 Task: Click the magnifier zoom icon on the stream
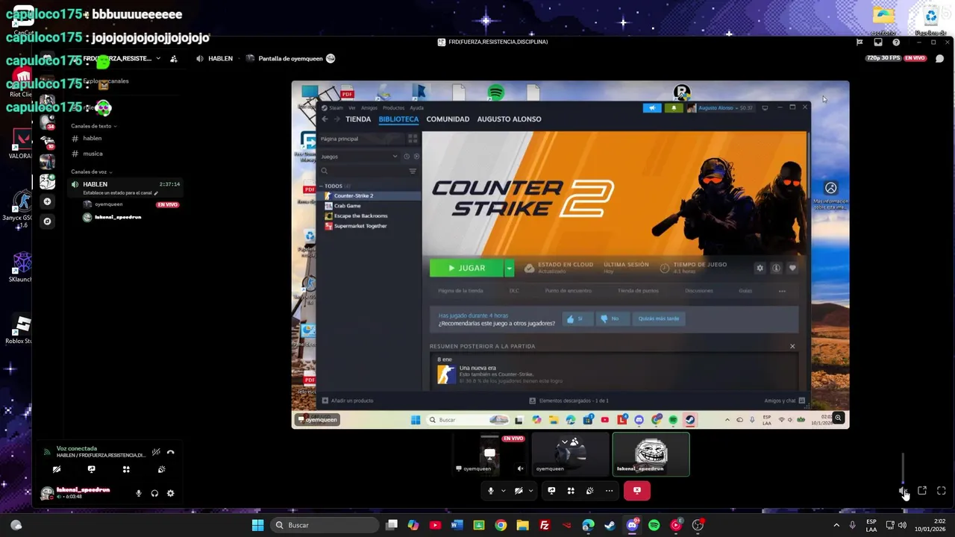click(x=839, y=418)
